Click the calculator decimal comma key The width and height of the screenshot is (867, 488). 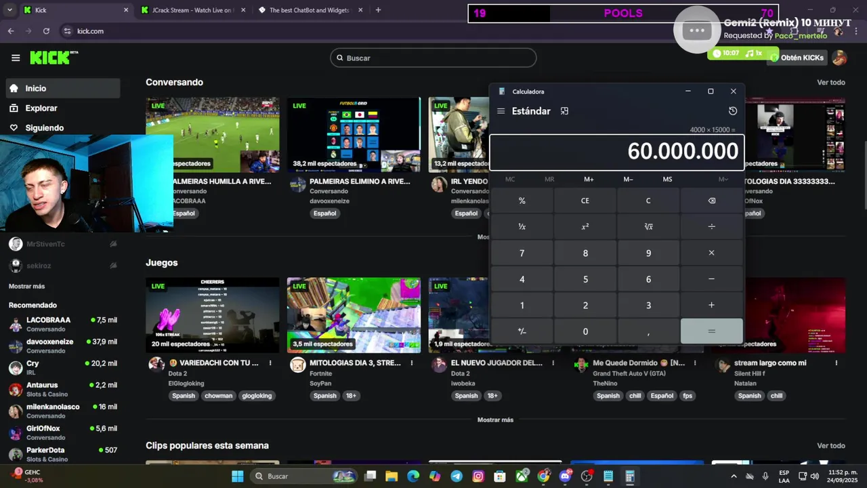click(x=648, y=331)
